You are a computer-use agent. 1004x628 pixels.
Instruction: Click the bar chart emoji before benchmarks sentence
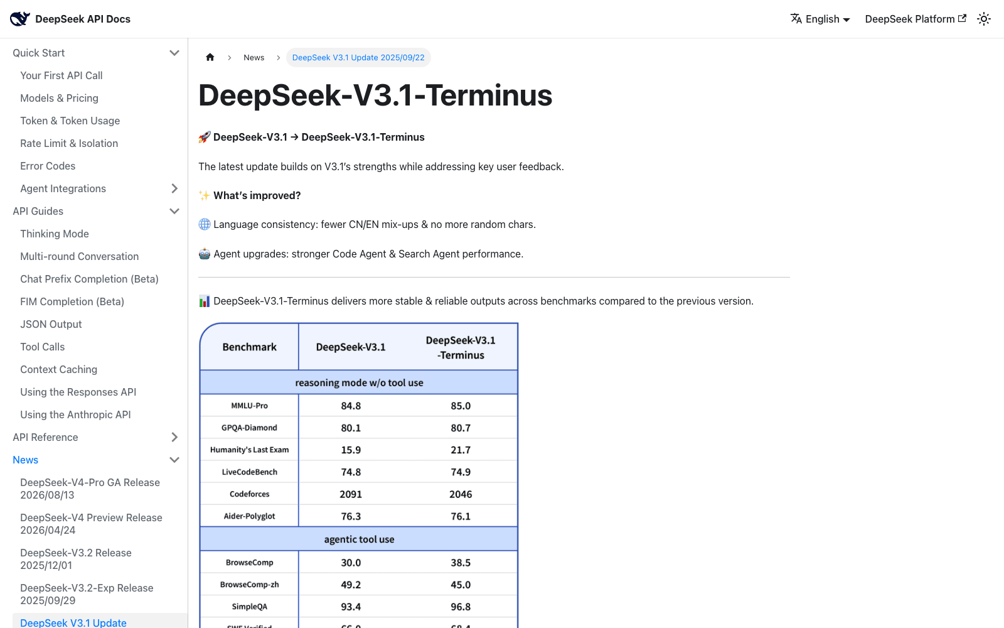click(x=205, y=301)
